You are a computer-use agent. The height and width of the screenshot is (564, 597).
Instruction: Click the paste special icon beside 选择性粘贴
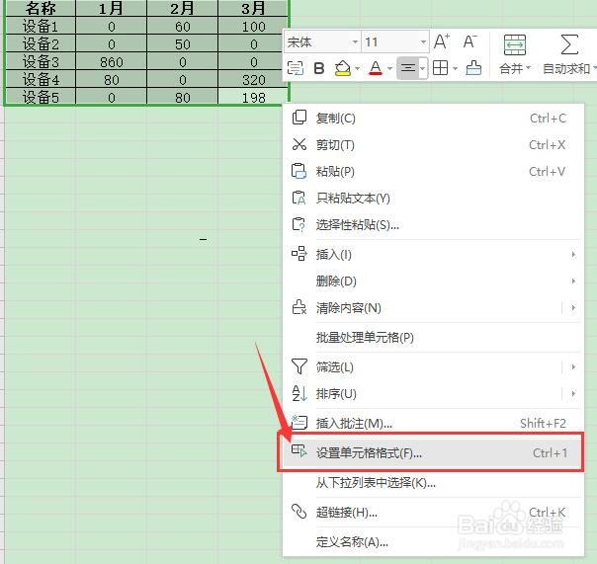click(298, 224)
